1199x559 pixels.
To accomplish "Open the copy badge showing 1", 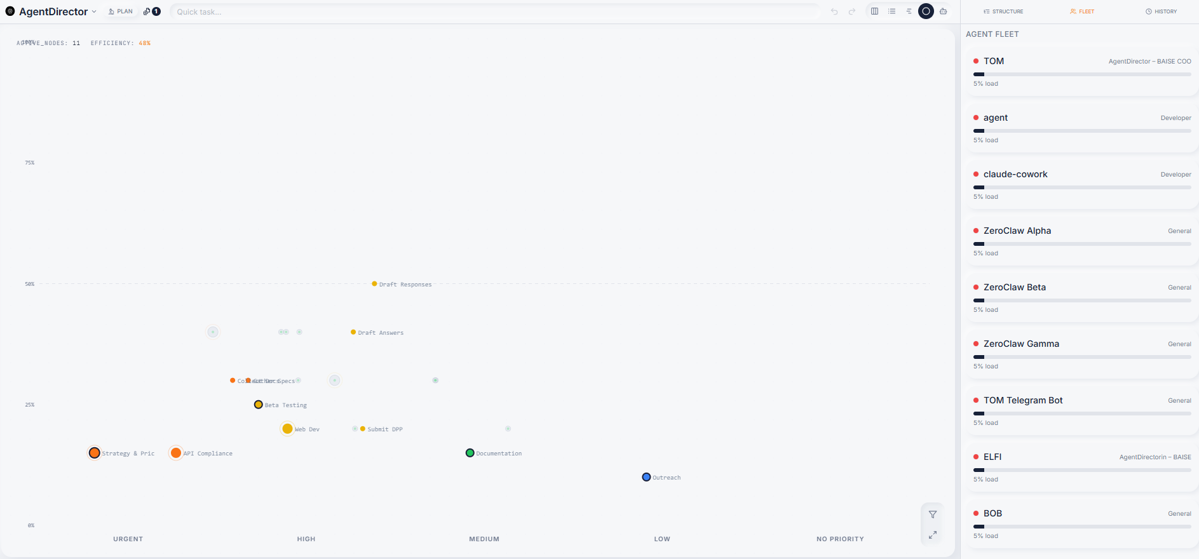I will pyautogui.click(x=152, y=11).
